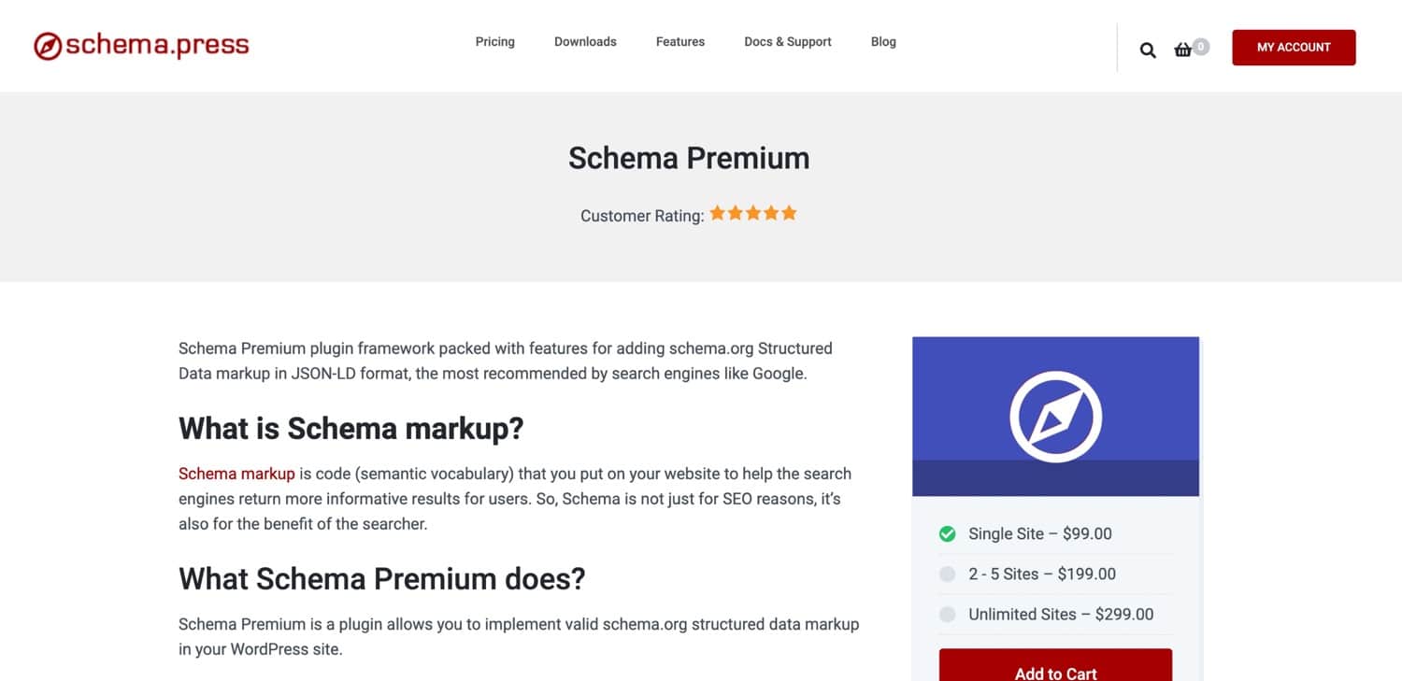Click the schema.press logo
This screenshot has width=1402, height=681.
tap(140, 44)
